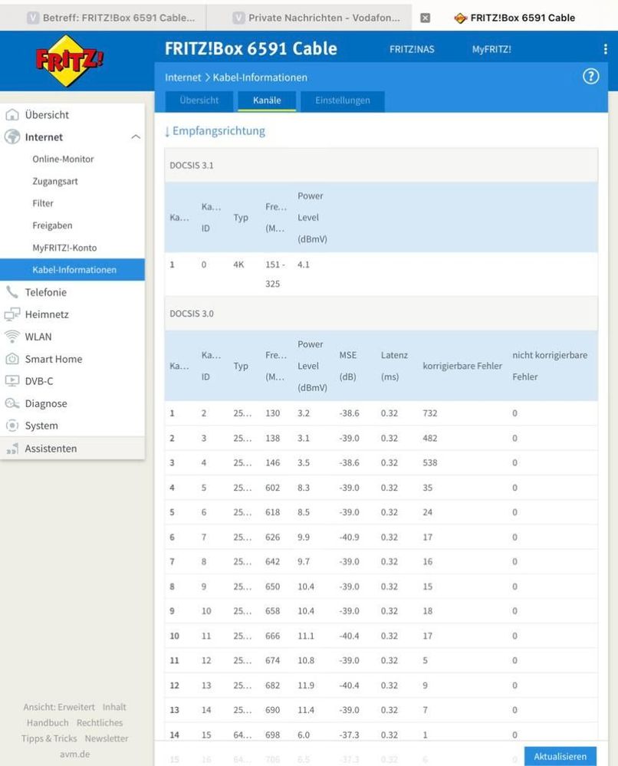This screenshot has width=618, height=766.
Task: Click the System gear icon
Action: click(x=12, y=426)
